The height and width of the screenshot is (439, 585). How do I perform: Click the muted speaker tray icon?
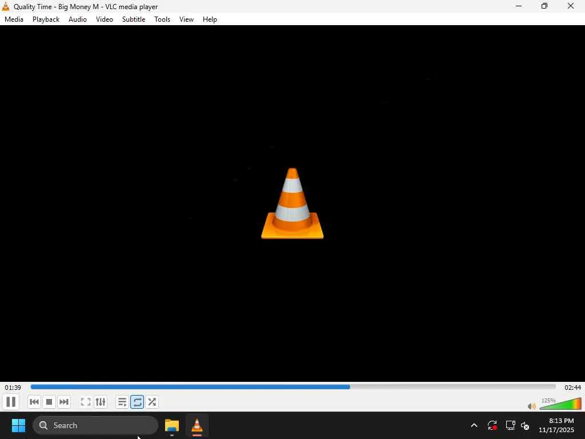click(525, 425)
